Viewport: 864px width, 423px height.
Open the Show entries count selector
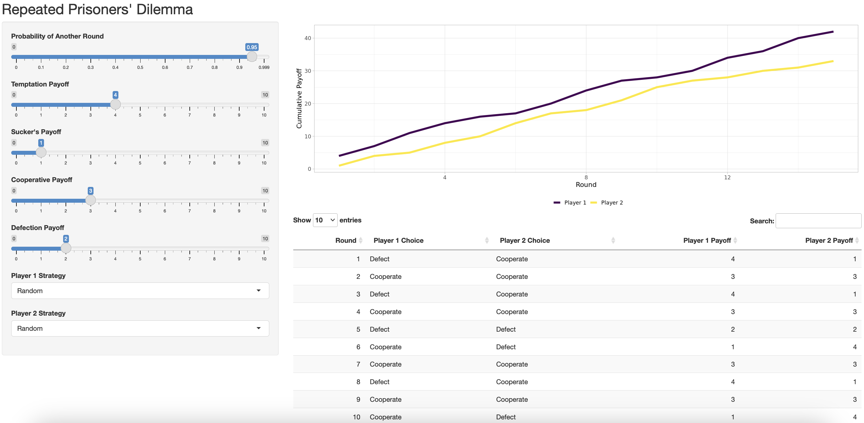(x=325, y=220)
